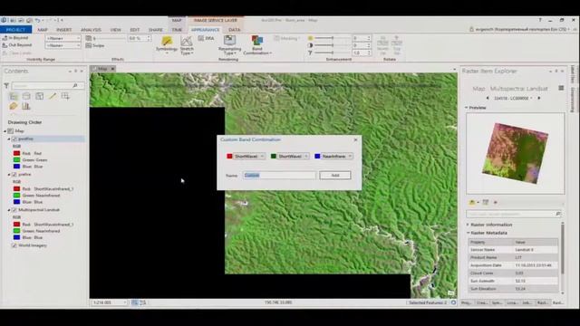This screenshot has height=326, width=580.
Task: Click the Landsat preview thumbnail
Action: click(516, 153)
